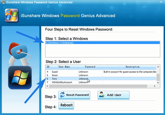
Task: Click the ID column header
Action: [x=48, y=67]
